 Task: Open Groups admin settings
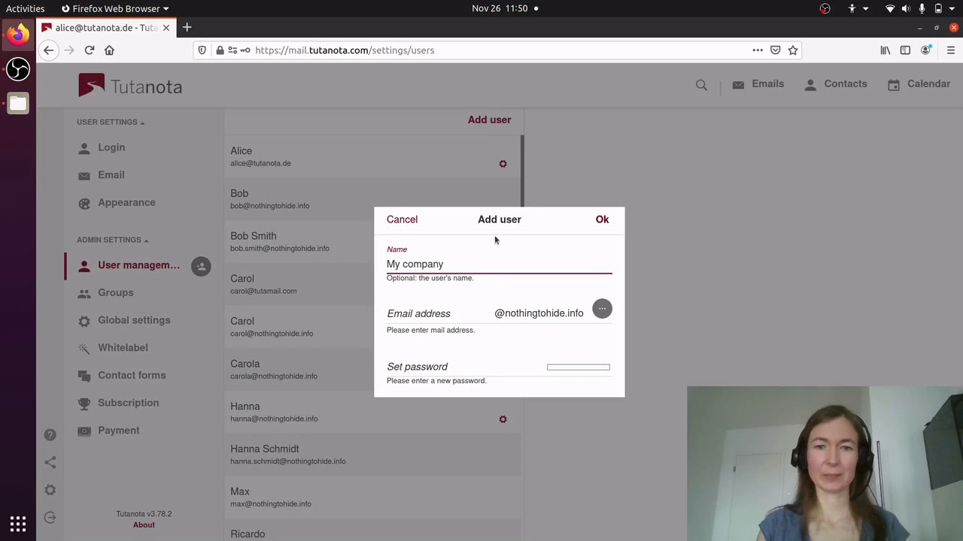point(115,293)
